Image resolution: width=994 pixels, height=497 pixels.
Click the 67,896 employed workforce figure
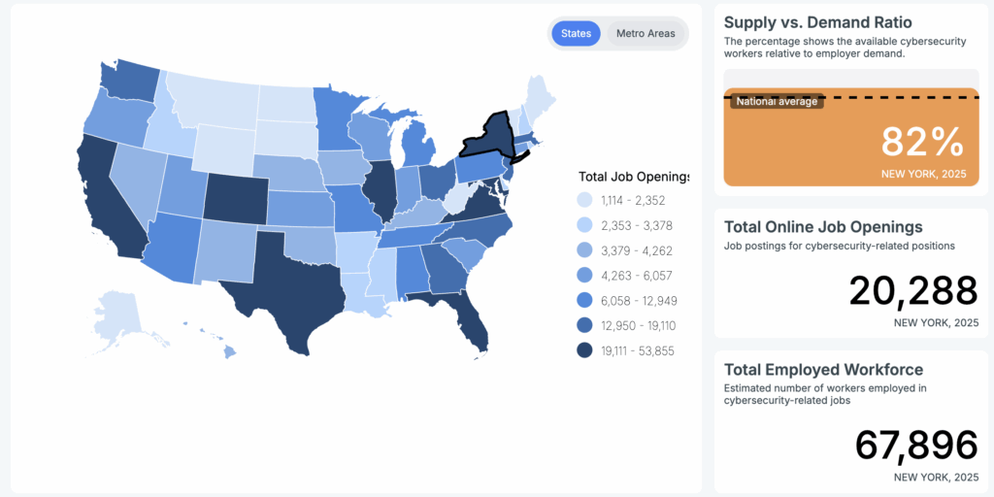click(x=915, y=446)
